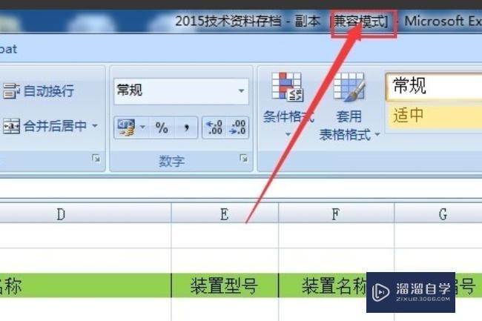Open the 套用表格格式 table format menu
This screenshot has height=321, width=482.
pyautogui.click(x=349, y=106)
